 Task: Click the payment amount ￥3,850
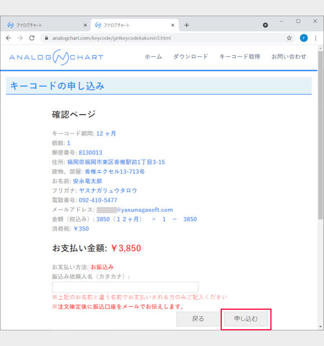point(126,248)
